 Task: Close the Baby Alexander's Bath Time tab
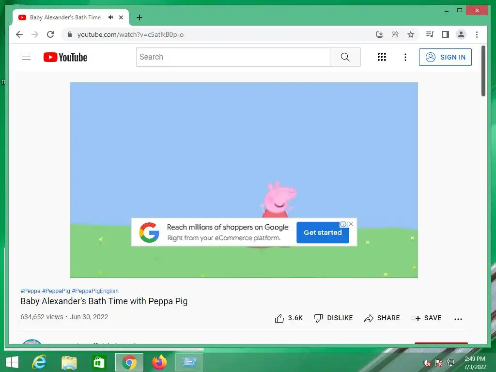[x=121, y=17]
